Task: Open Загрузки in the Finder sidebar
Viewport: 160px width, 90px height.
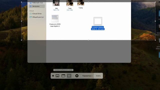Action: pyautogui.click(x=37, y=6)
